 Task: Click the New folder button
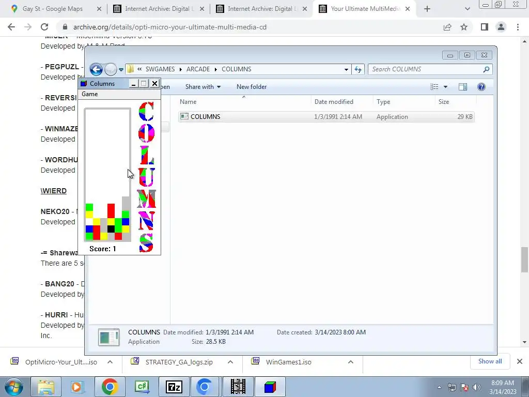tap(252, 87)
